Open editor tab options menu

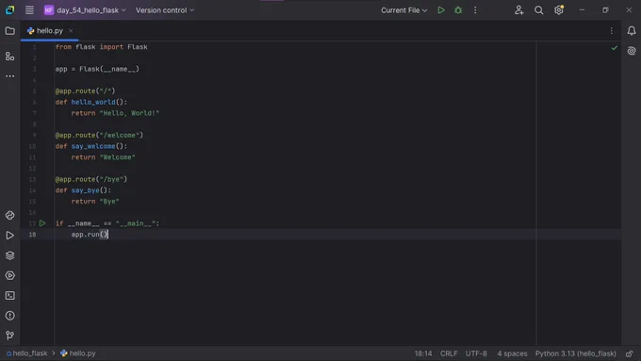pyautogui.click(x=612, y=31)
